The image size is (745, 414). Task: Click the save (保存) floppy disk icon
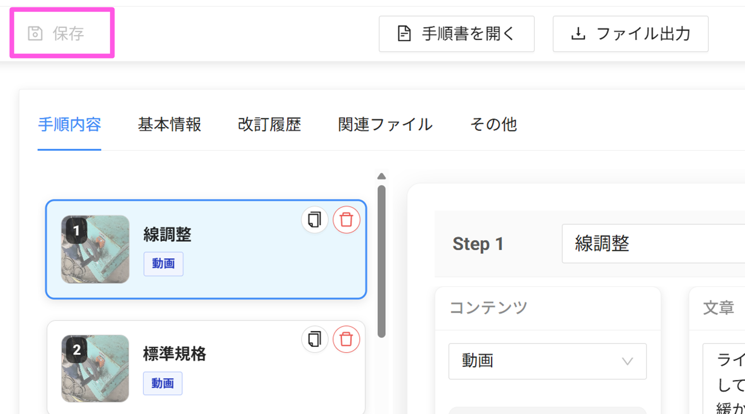[x=35, y=34]
